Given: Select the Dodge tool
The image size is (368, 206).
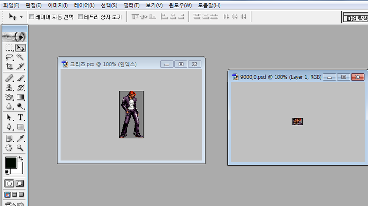Looking at the screenshot, I should coord(21,106).
